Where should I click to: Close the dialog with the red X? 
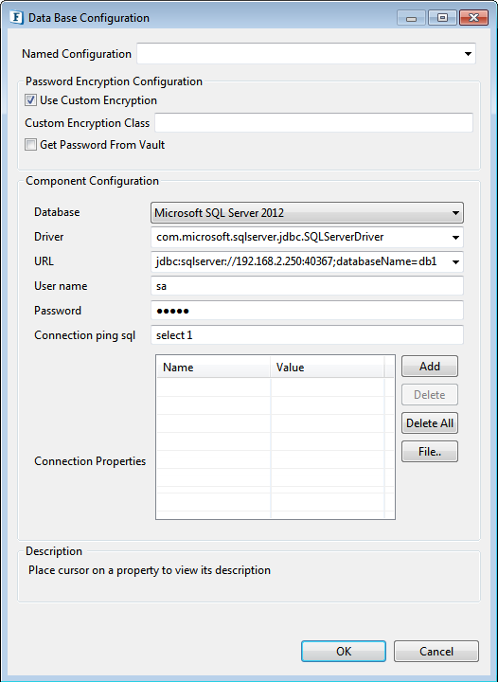click(473, 18)
